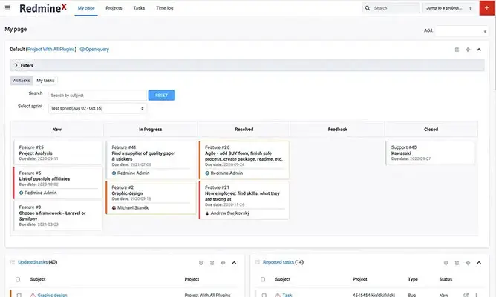Open more-actions dots in Task row

pos(476,295)
